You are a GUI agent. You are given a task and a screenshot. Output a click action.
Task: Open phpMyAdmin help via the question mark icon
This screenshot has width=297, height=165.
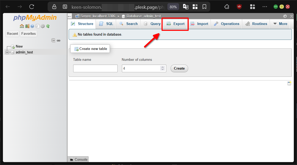[32, 26]
